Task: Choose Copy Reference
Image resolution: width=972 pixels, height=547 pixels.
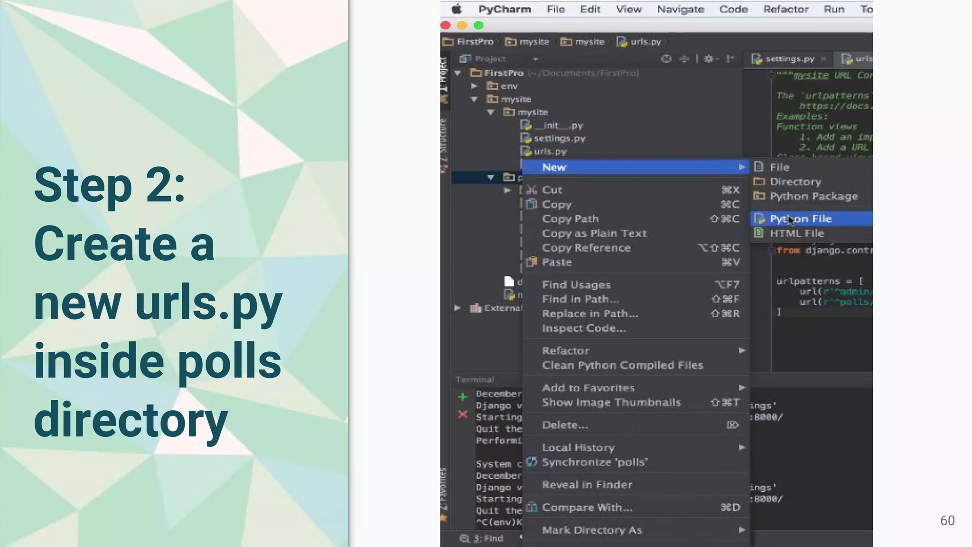Action: click(x=636, y=248)
